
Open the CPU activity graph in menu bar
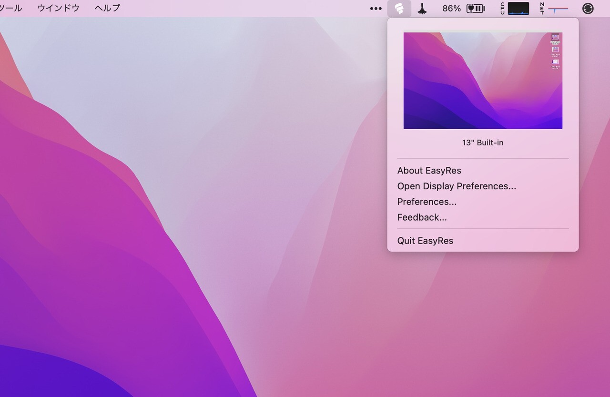[x=518, y=8]
